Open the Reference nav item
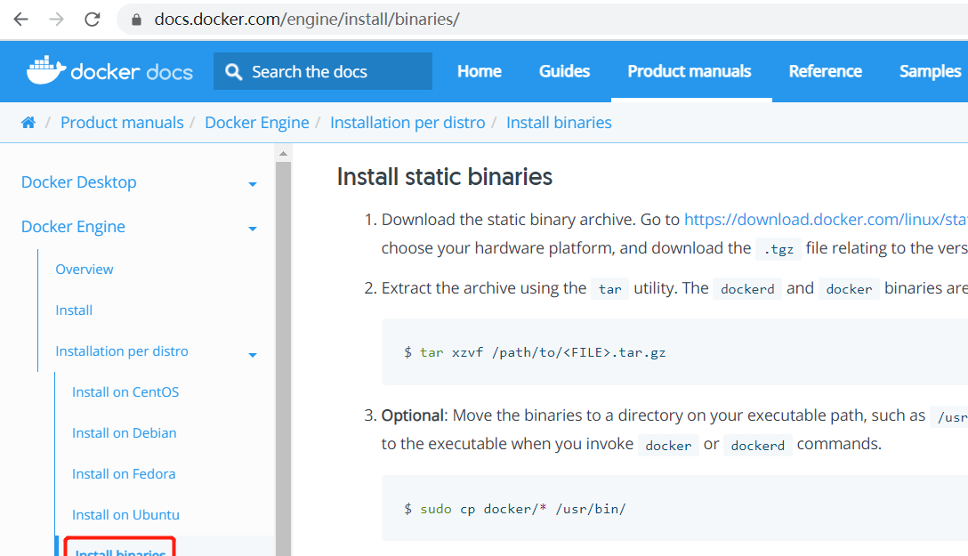Viewport: 968px width, 556px height. point(825,71)
